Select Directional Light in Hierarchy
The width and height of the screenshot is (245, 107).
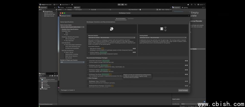[x=50, y=15]
